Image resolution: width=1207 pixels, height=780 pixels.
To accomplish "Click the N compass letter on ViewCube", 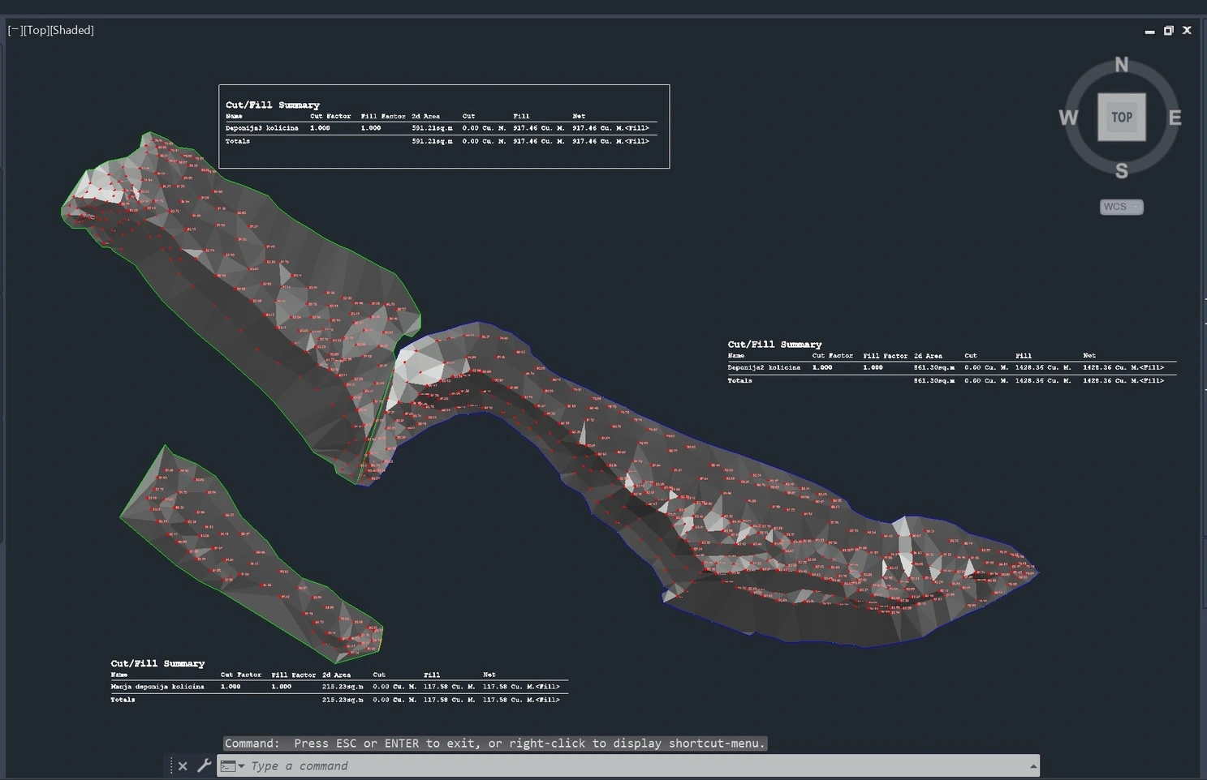I will [x=1121, y=65].
